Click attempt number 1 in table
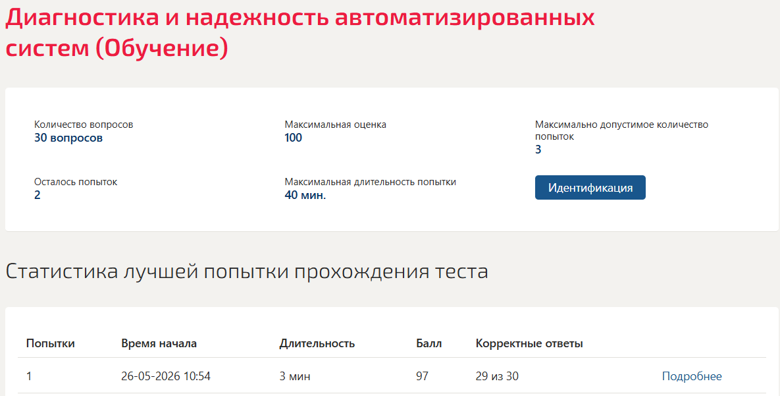The image size is (780, 396). [29, 376]
